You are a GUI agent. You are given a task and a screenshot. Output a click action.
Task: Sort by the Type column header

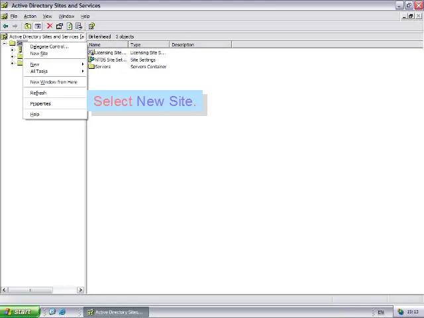coord(148,44)
